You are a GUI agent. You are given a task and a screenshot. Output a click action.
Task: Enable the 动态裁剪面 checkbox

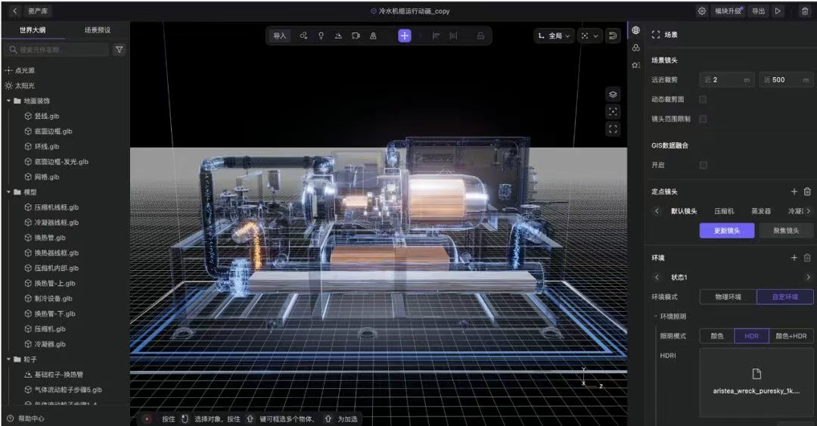click(x=703, y=99)
